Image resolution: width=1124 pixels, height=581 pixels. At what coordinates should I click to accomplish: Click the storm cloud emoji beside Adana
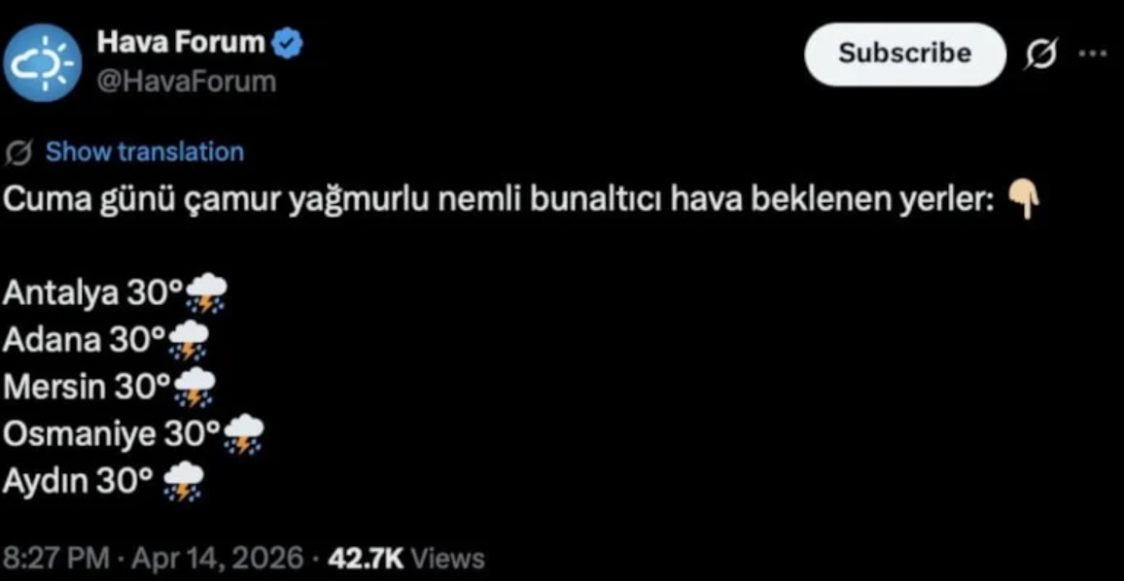pyautogui.click(x=188, y=340)
